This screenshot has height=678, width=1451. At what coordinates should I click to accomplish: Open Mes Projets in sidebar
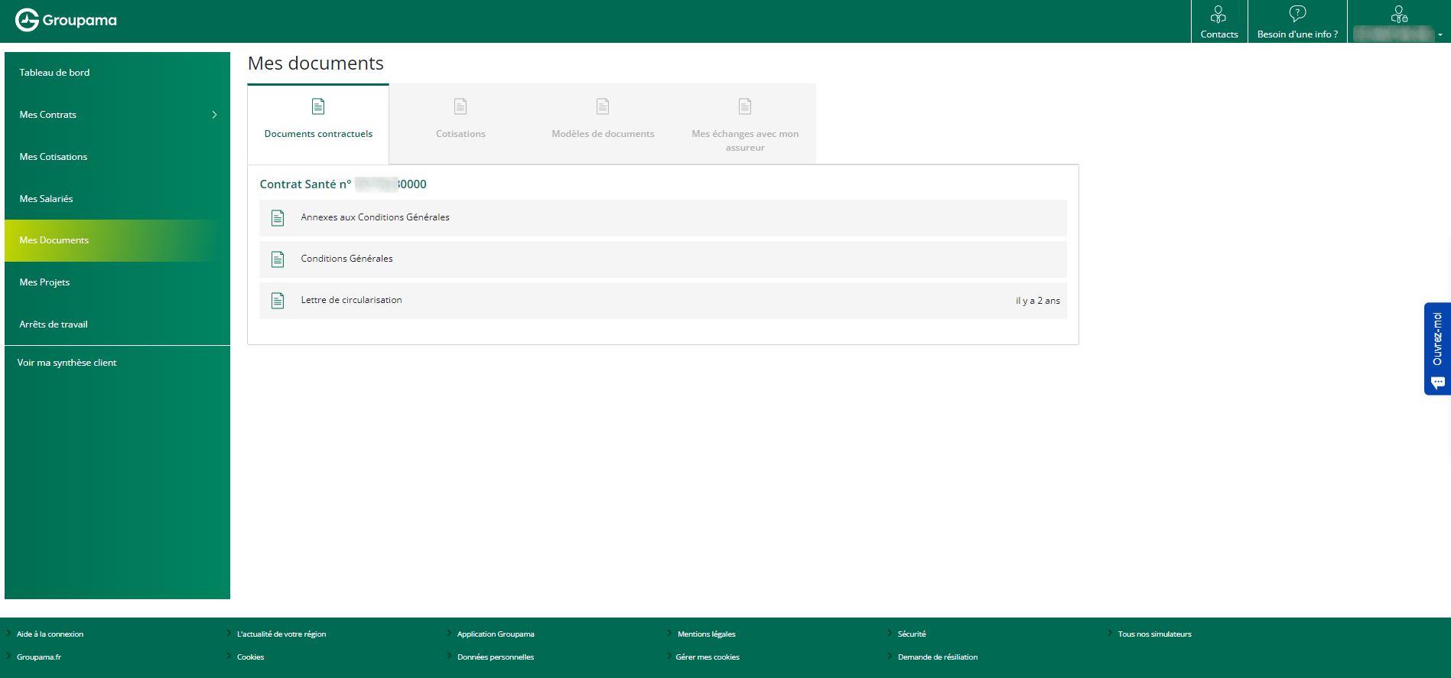117,282
